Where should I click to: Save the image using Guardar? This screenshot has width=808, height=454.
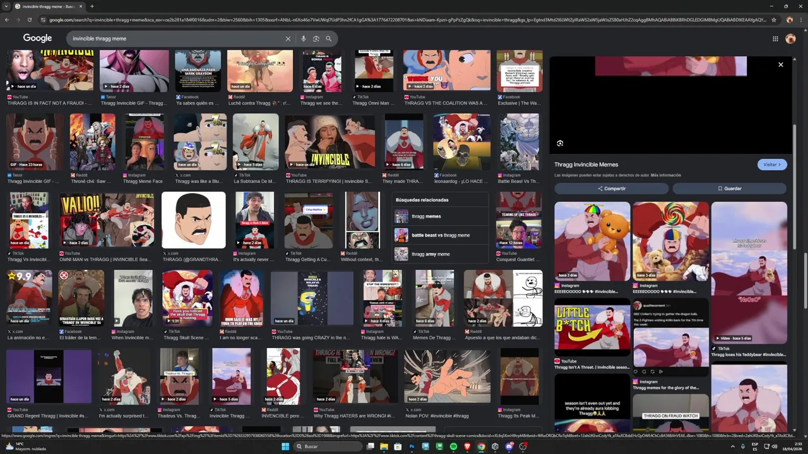coord(729,189)
